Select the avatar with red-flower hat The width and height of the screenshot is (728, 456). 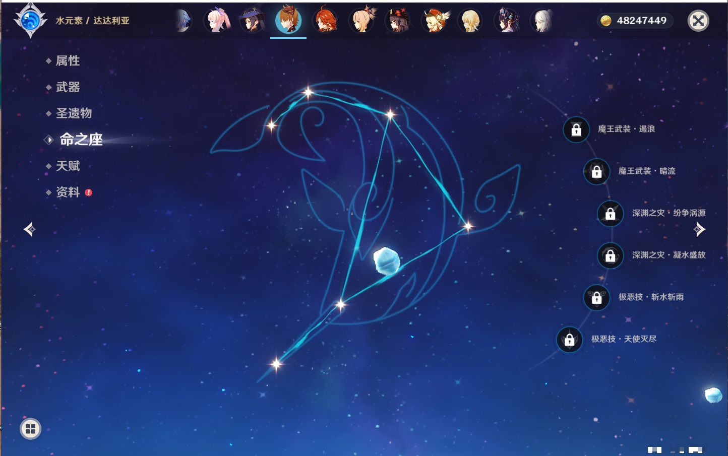[398, 21]
